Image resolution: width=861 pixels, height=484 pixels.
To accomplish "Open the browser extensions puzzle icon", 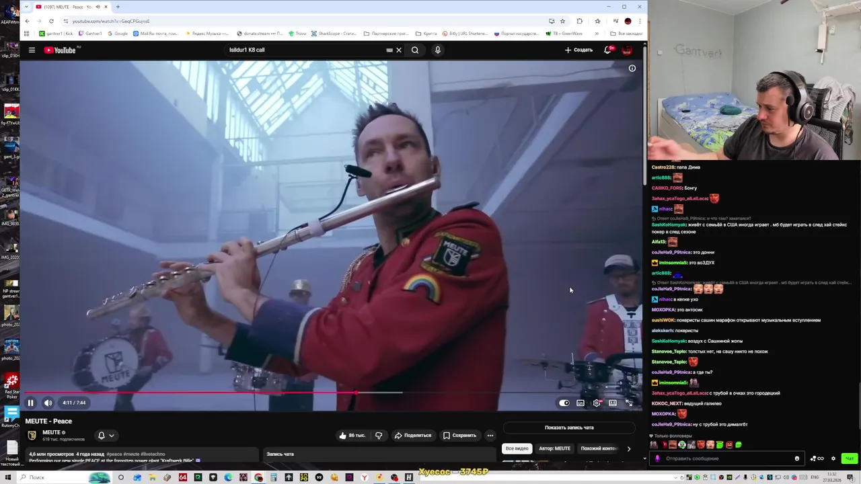I will (580, 21).
